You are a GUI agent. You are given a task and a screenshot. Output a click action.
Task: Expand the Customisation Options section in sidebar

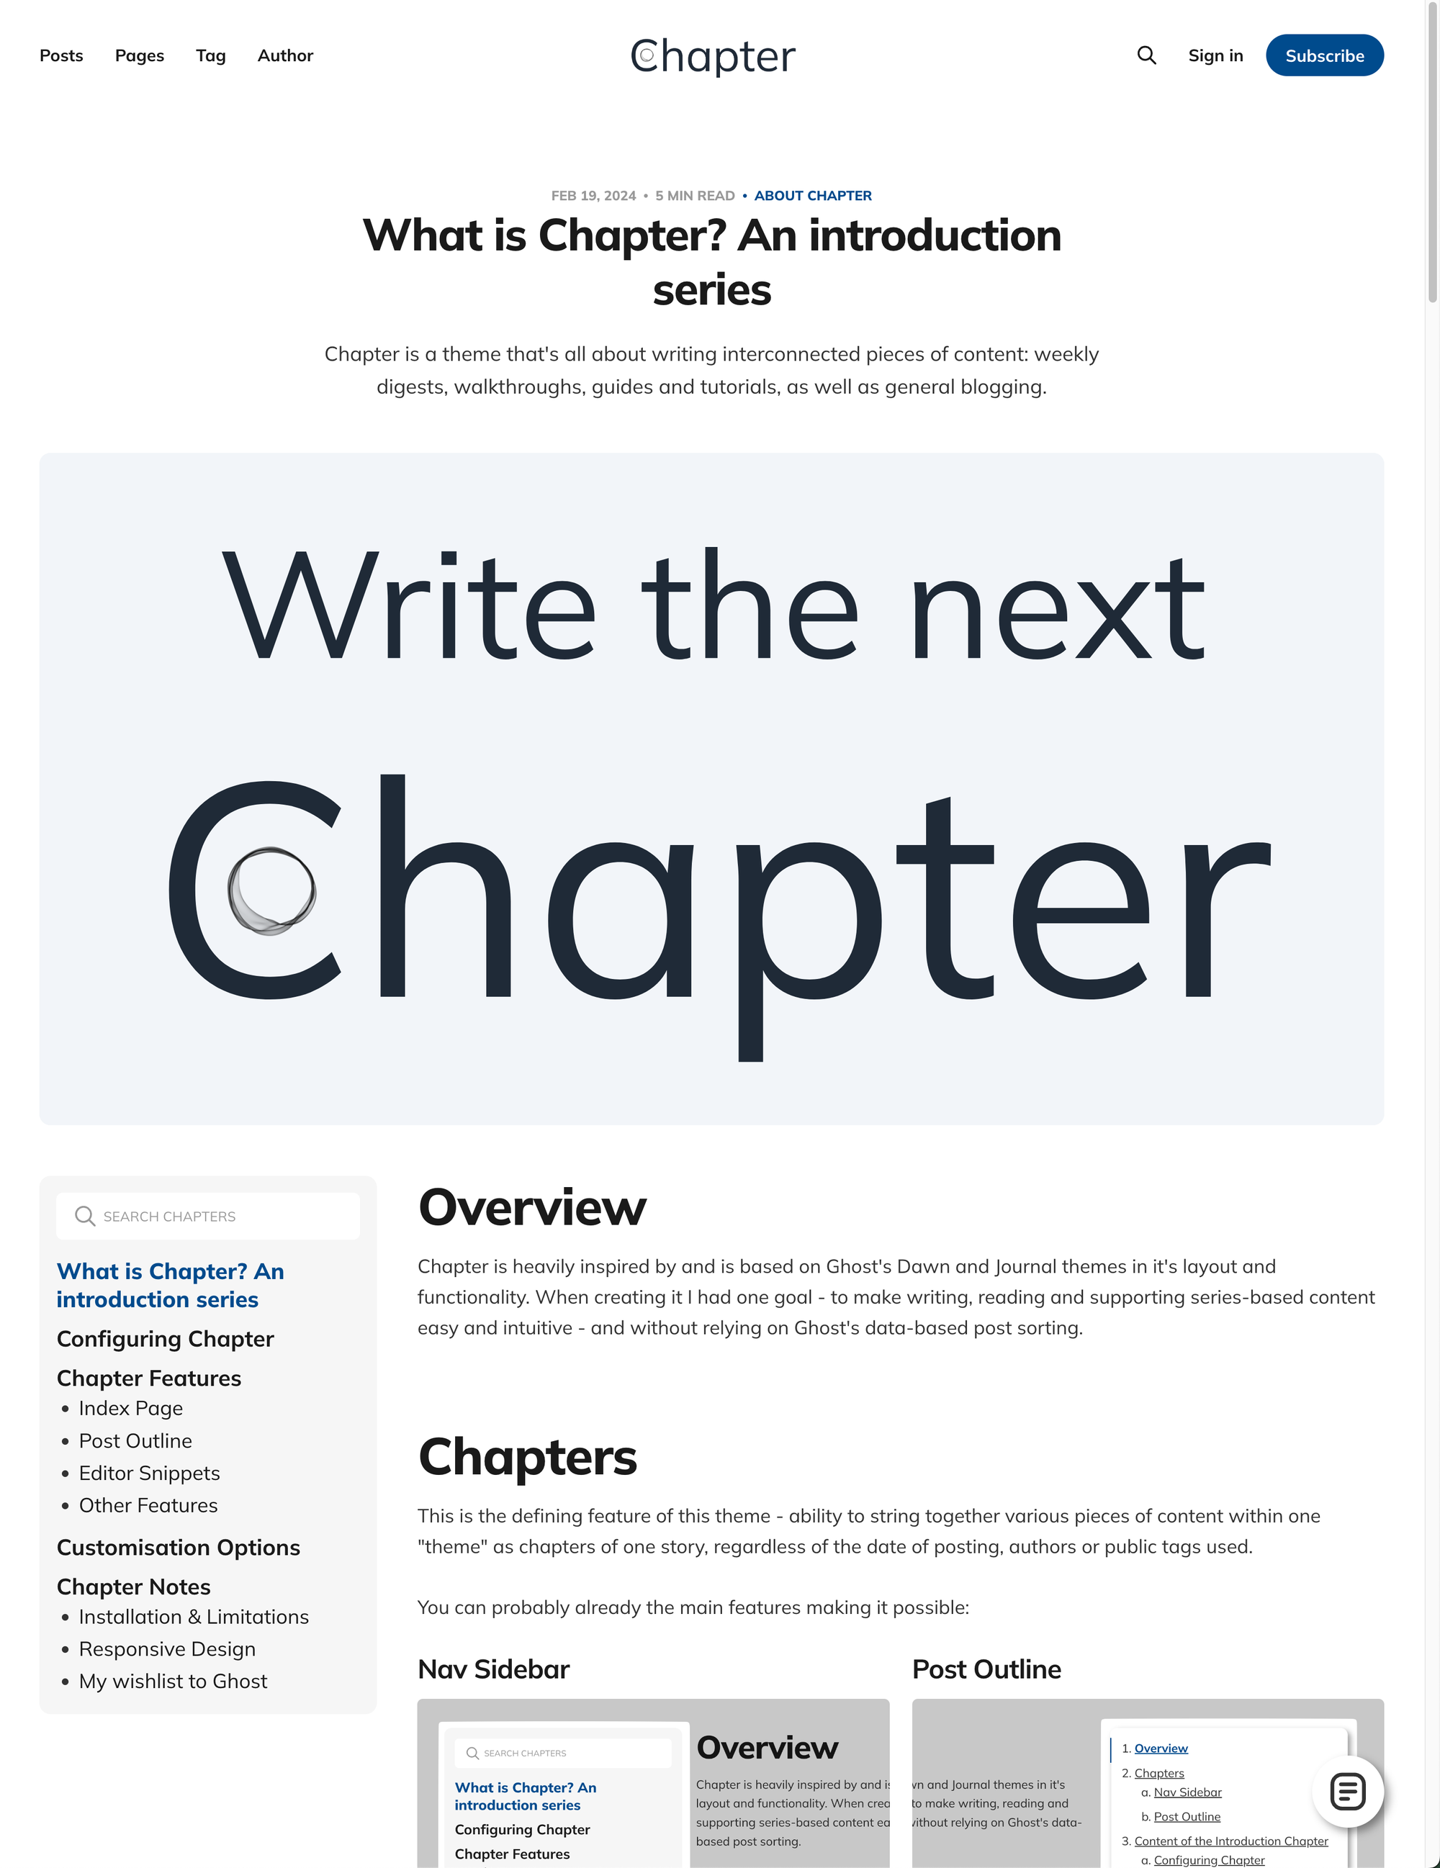[179, 1546]
